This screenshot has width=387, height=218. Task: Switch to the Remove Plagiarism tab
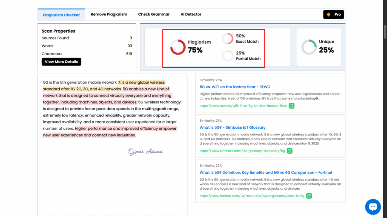pyautogui.click(x=109, y=14)
